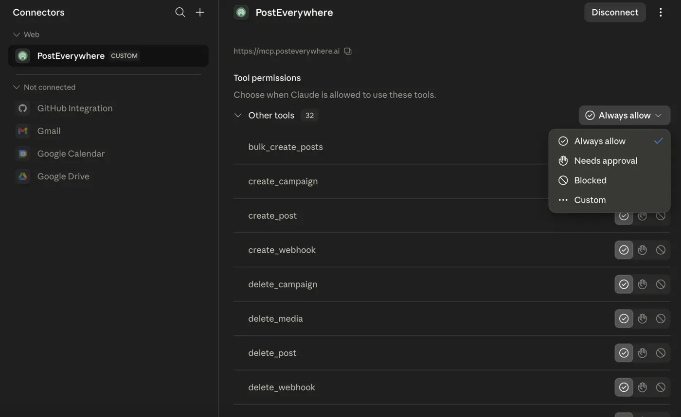Screen dimensions: 681x417
Task: Block the create_post tool
Action: (x=661, y=216)
